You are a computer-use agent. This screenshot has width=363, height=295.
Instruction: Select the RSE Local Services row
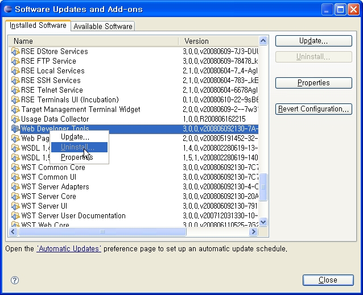134,70
